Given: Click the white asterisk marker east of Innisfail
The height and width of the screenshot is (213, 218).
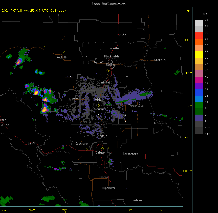Looking at the screenshot, I should (x=127, y=77).
